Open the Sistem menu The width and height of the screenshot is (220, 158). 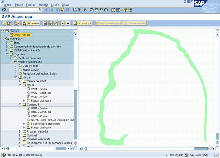click(x=55, y=4)
